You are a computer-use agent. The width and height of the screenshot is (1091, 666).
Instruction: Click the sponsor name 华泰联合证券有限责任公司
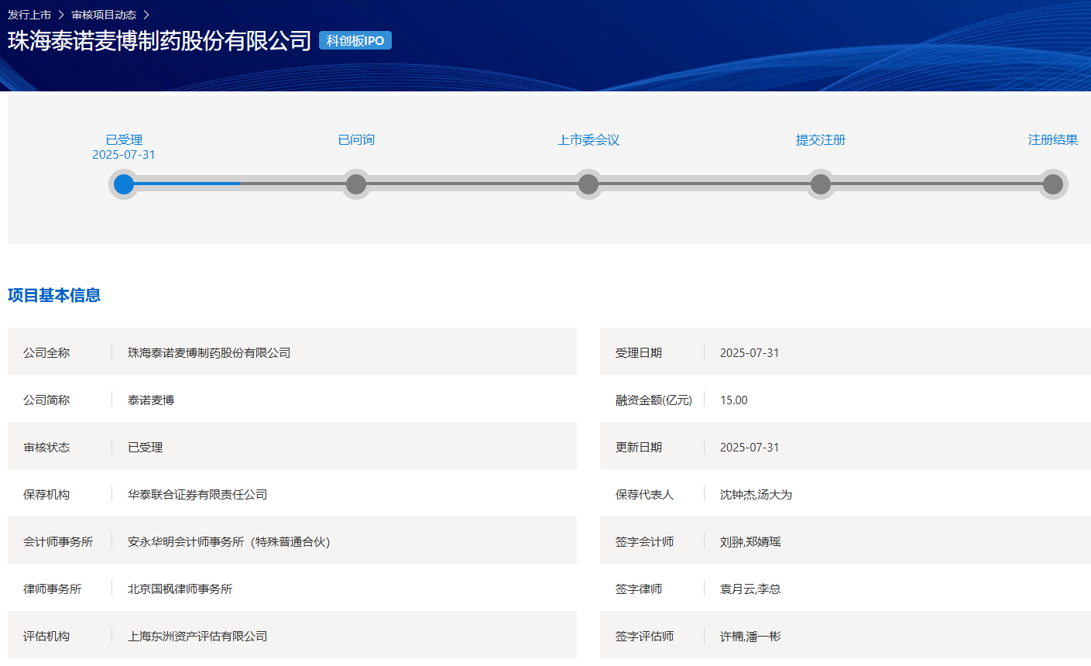pyautogui.click(x=197, y=495)
